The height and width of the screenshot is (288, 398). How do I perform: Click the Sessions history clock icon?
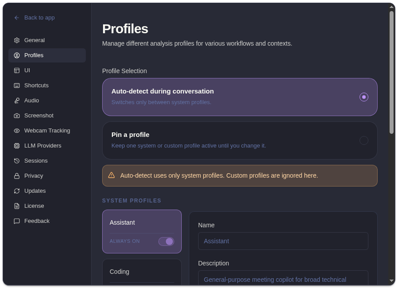(x=17, y=160)
